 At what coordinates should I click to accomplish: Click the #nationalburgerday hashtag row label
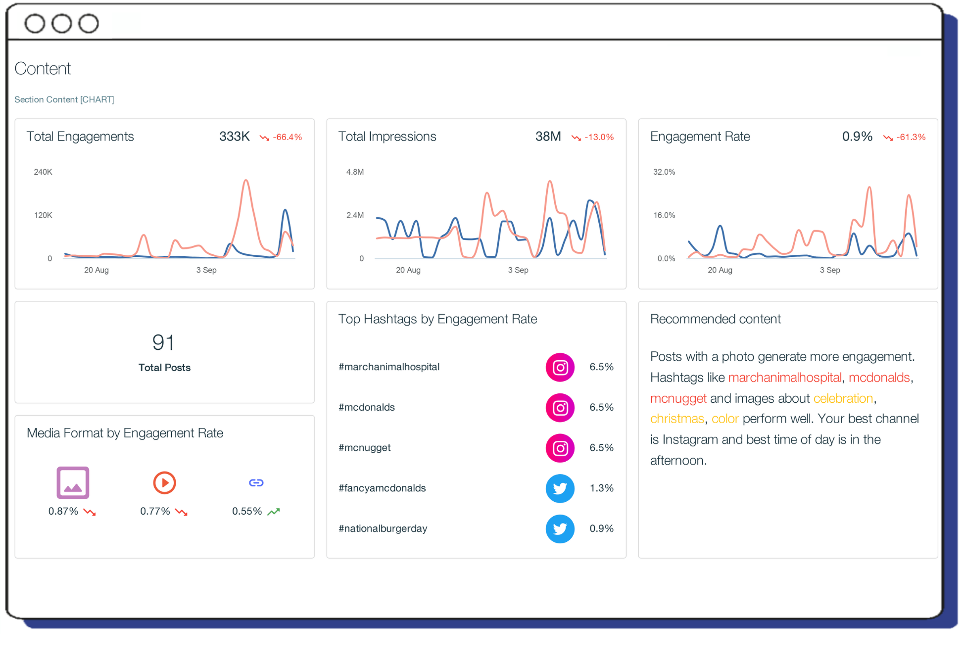click(x=383, y=528)
